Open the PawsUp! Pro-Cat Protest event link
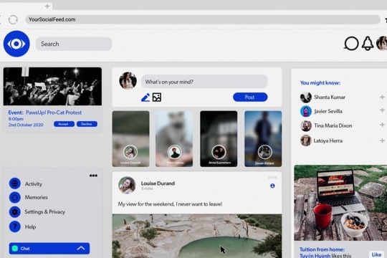Screen dimensions: 387x258 click(54, 113)
